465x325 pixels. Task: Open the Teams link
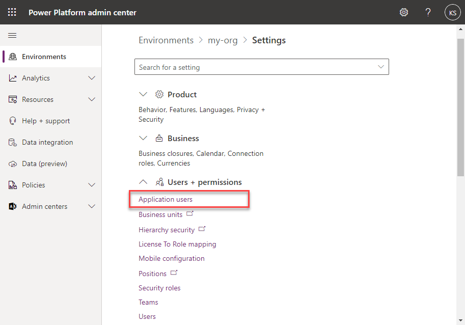point(148,302)
